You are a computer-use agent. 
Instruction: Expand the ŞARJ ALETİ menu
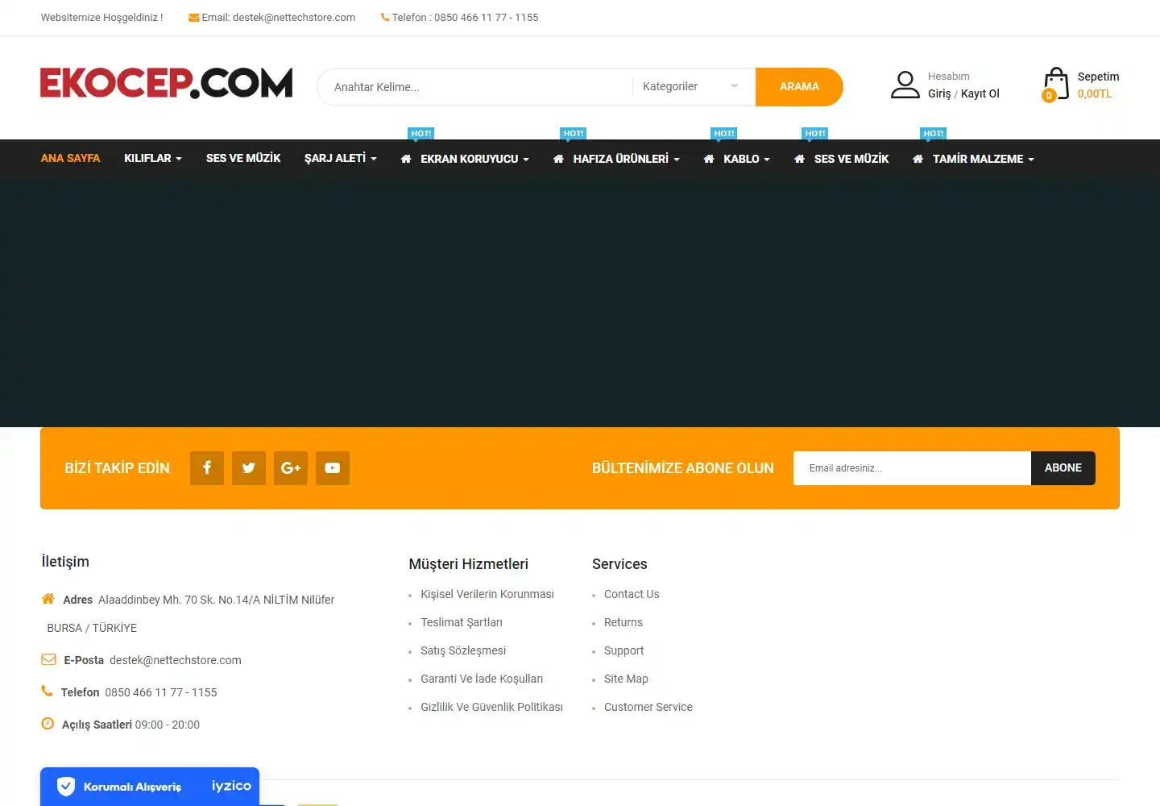pyautogui.click(x=341, y=158)
